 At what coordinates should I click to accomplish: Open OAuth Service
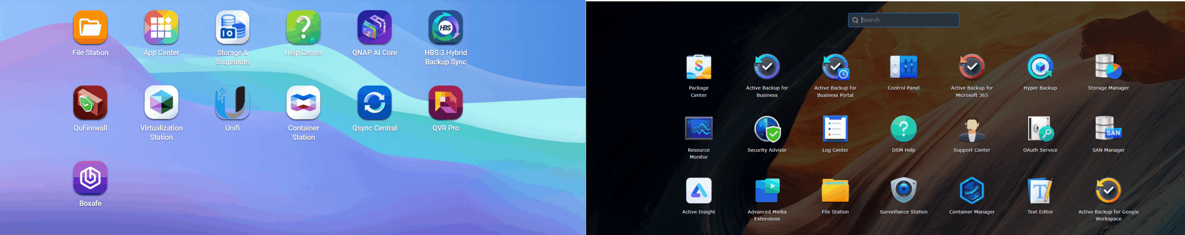[x=1040, y=129]
